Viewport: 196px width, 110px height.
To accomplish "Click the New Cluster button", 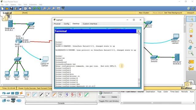I will [x=144, y=13].
